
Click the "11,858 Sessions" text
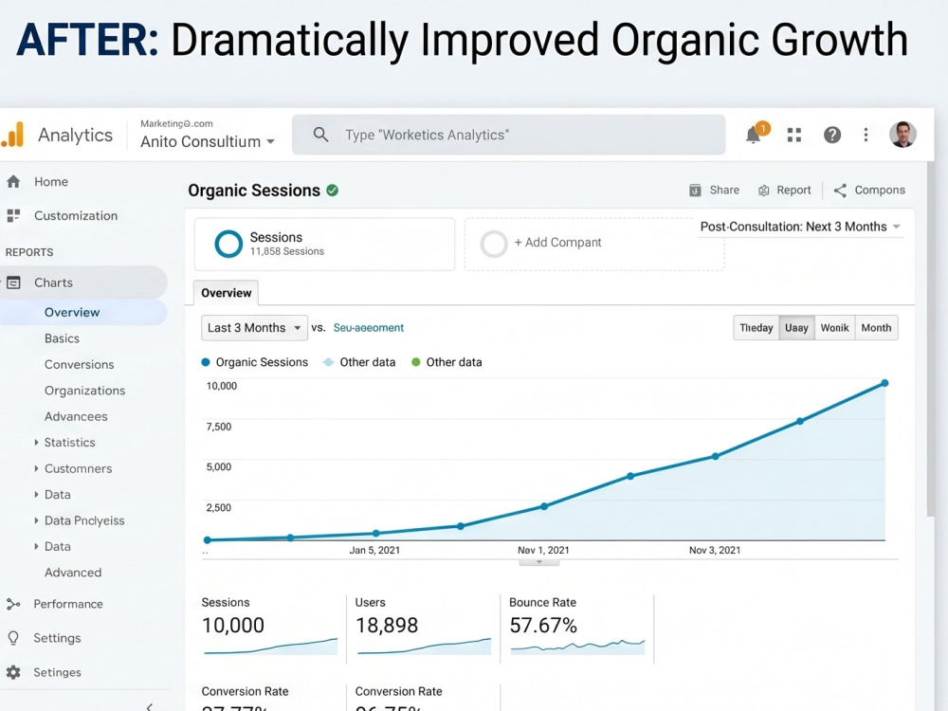click(x=287, y=251)
